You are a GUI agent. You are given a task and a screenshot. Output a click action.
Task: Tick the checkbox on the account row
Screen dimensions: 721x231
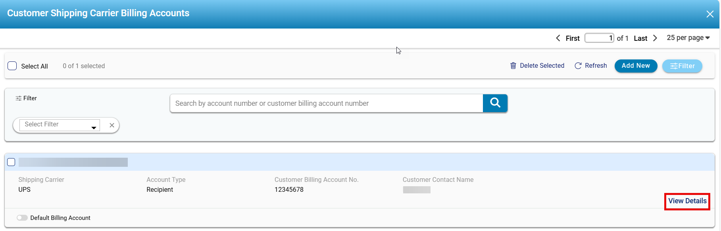coord(11,162)
